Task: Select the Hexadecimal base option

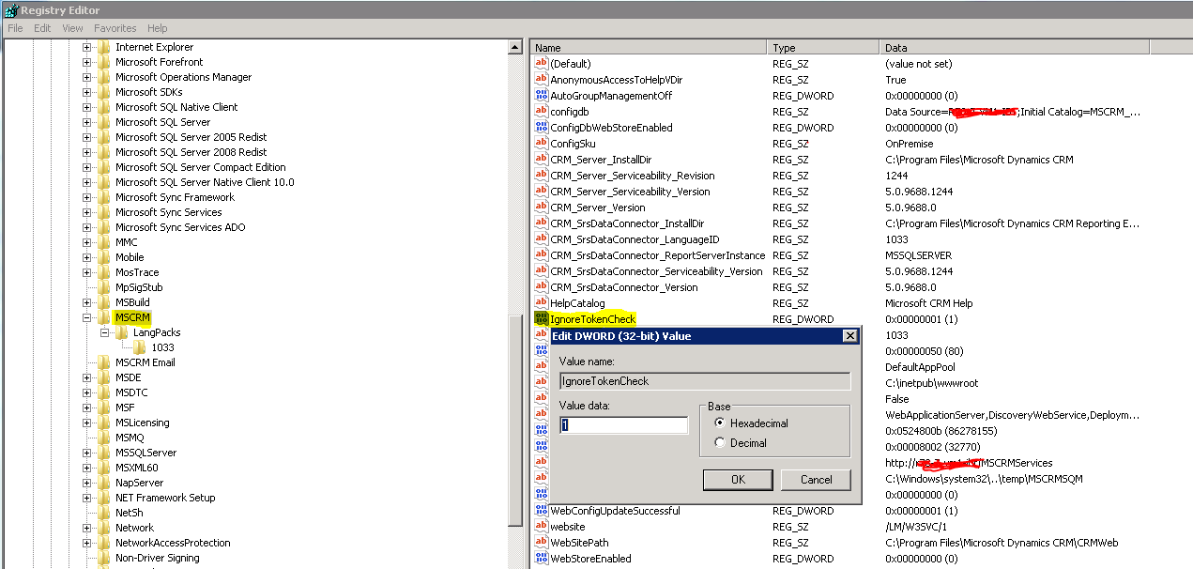Action: pyautogui.click(x=720, y=423)
